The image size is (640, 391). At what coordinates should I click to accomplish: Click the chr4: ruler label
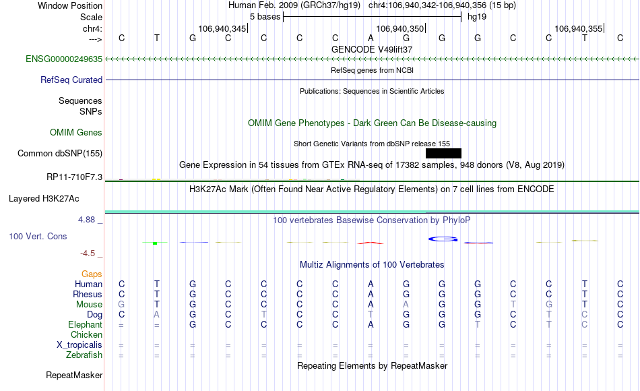tap(92, 28)
